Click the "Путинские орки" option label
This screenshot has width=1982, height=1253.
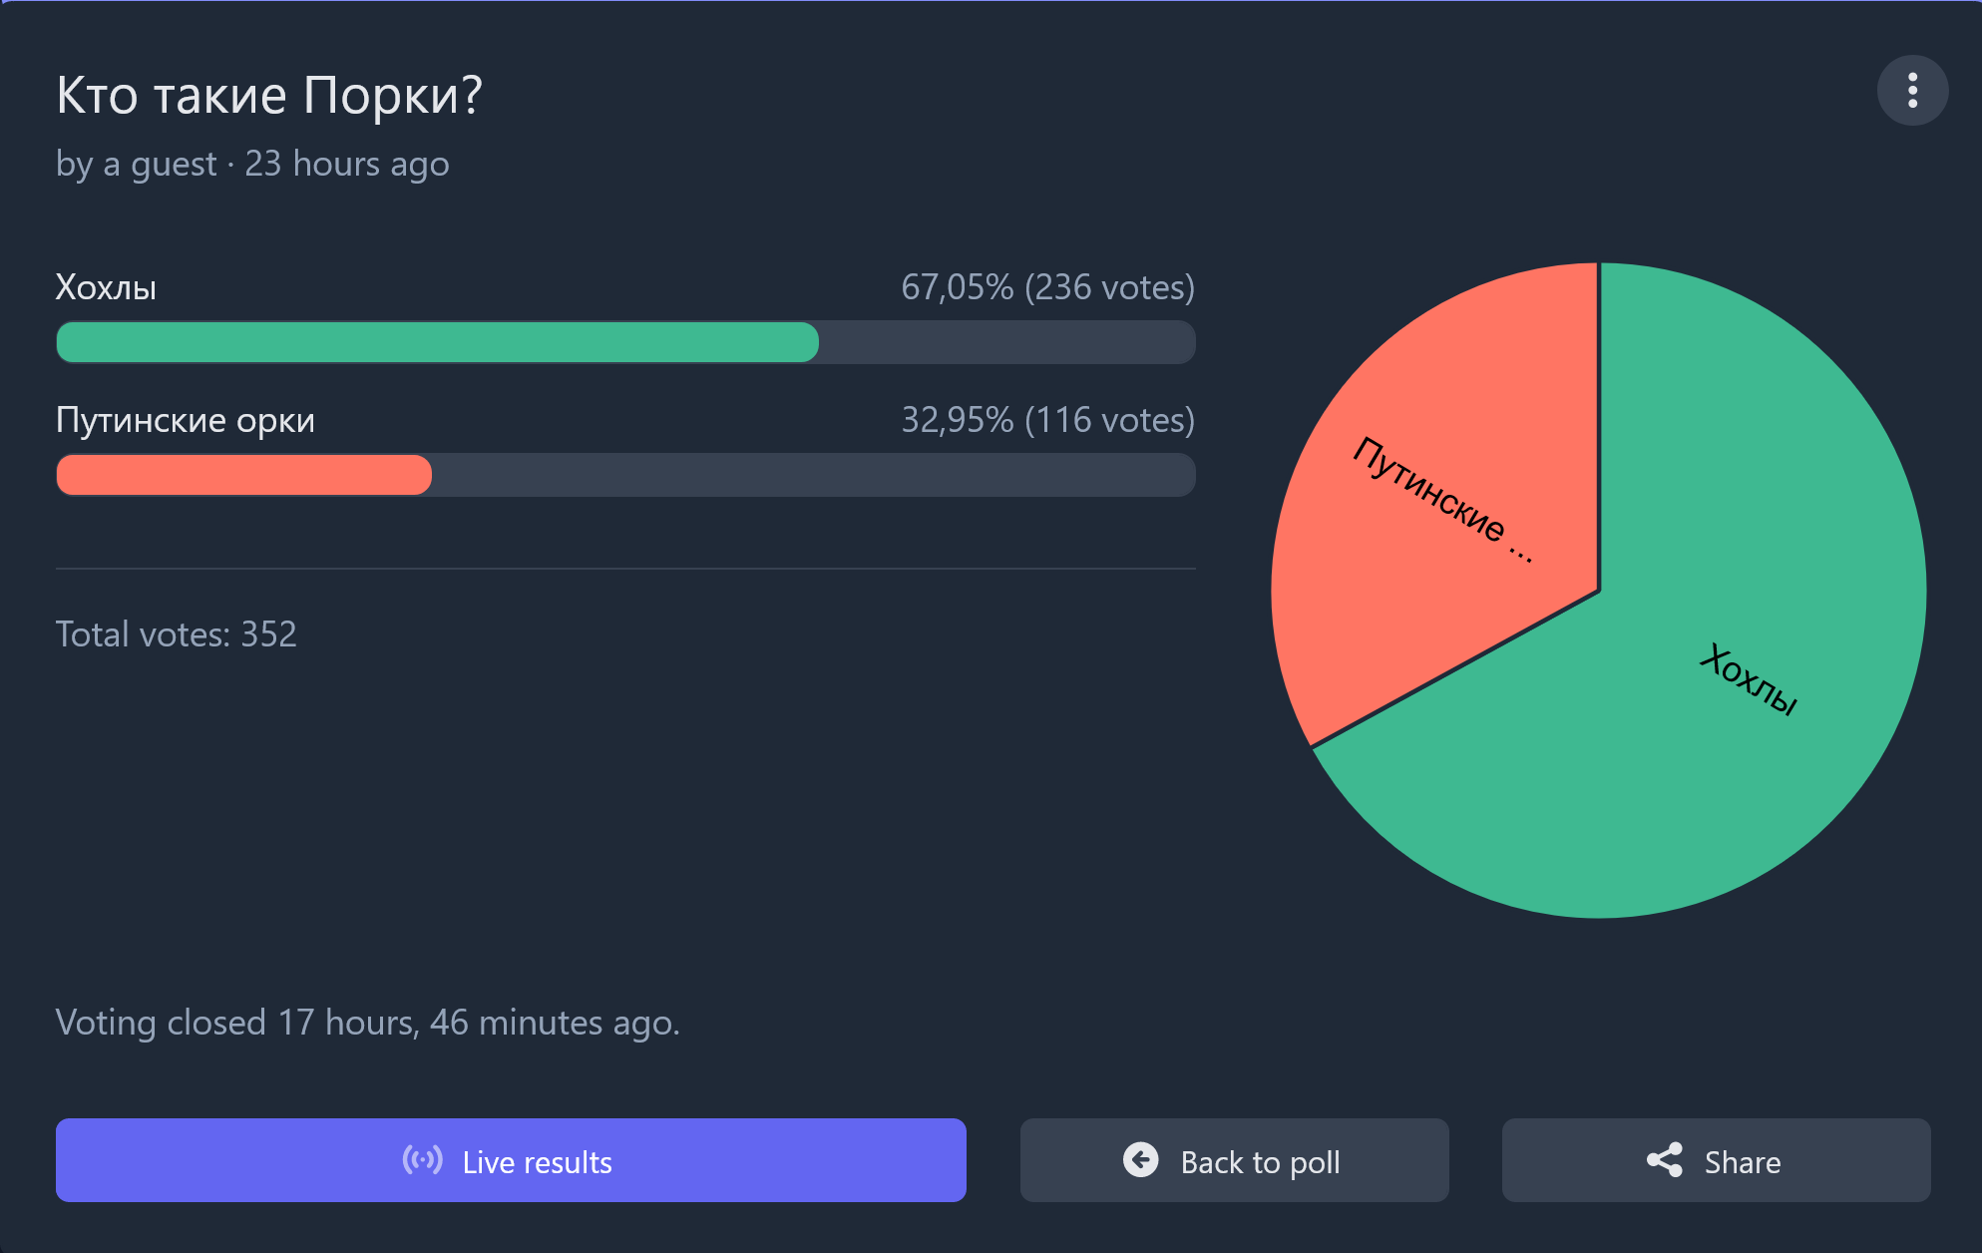click(186, 420)
